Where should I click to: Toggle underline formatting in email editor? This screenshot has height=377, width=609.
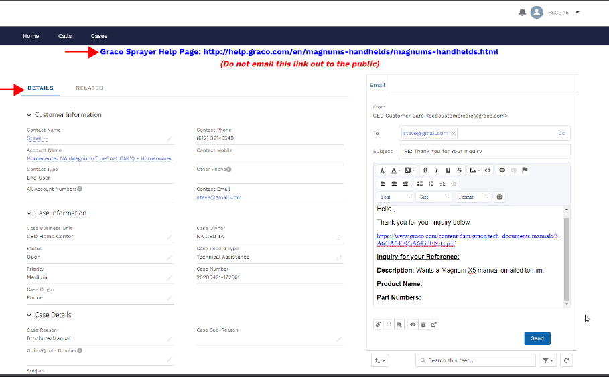448,170
